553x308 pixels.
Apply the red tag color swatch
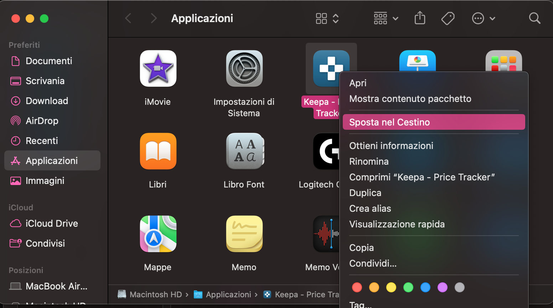(357, 287)
